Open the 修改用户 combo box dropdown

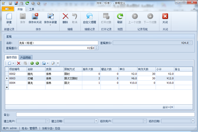[145, 121]
